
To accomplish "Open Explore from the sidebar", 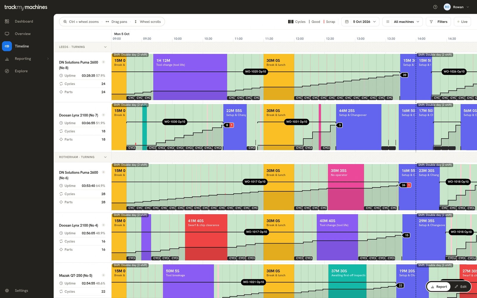I will point(21,71).
